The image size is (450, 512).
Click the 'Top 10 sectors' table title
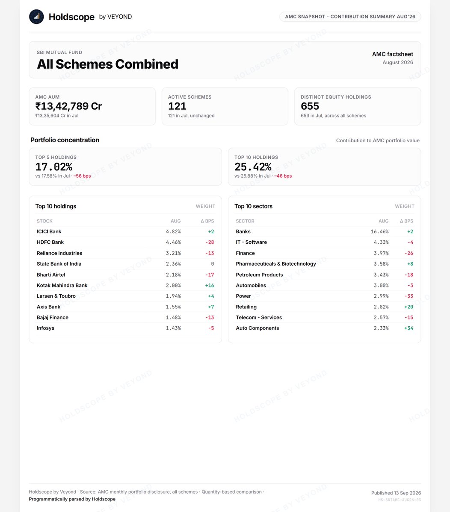(x=254, y=206)
